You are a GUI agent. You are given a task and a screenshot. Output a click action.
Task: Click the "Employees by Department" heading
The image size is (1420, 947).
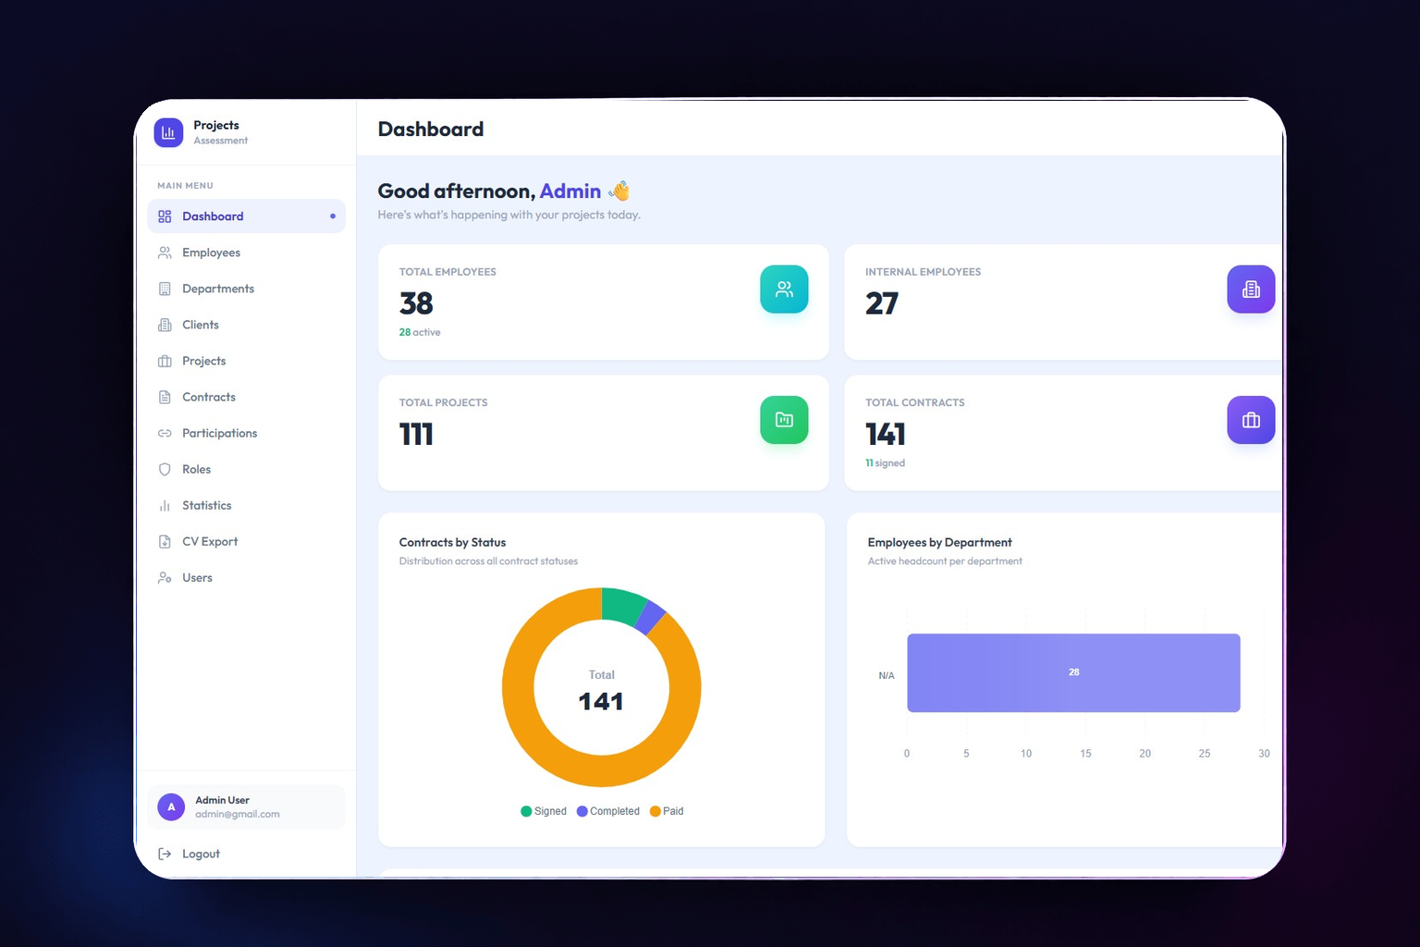(x=939, y=543)
